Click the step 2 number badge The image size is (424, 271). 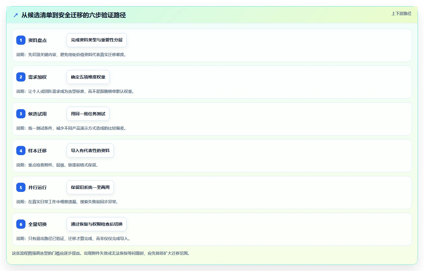tap(21, 77)
